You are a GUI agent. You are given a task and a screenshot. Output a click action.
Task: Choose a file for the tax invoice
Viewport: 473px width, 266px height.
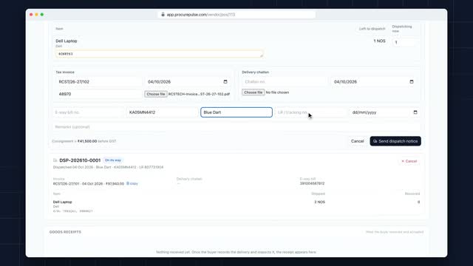(x=156, y=94)
